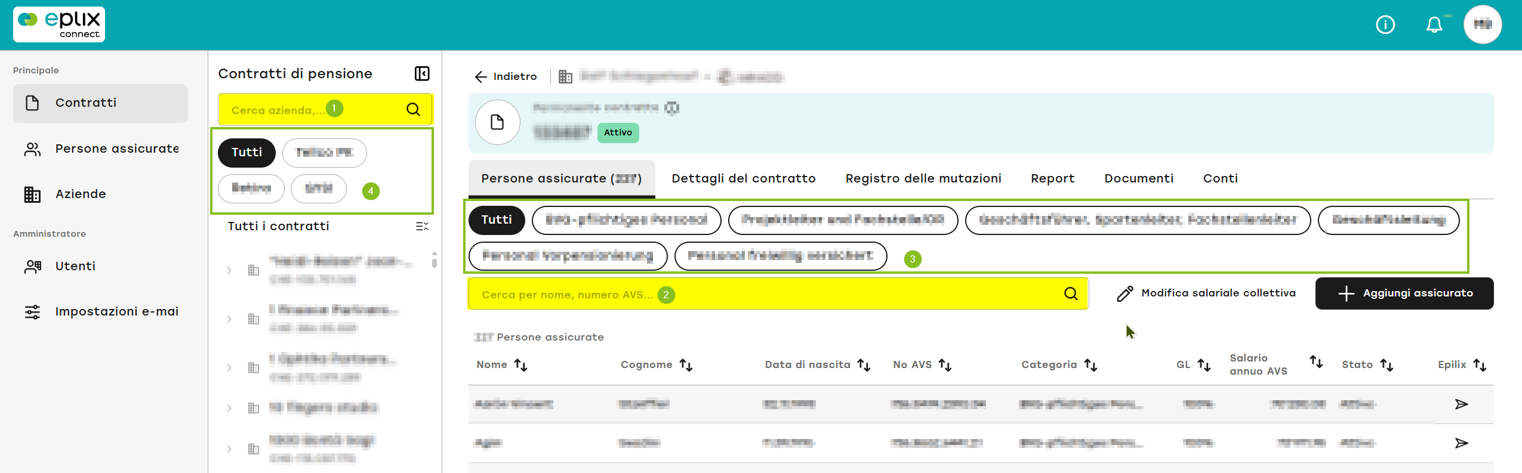The width and height of the screenshot is (1522, 473).
Task: Expand the first contract tree row
Action: [x=229, y=270]
